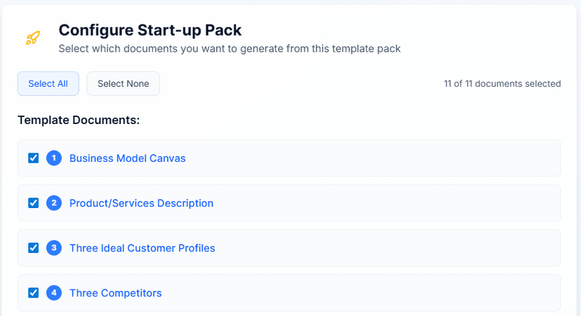Uncheck the Business Model Canvas checkbox
The width and height of the screenshot is (581, 316).
[34, 158]
